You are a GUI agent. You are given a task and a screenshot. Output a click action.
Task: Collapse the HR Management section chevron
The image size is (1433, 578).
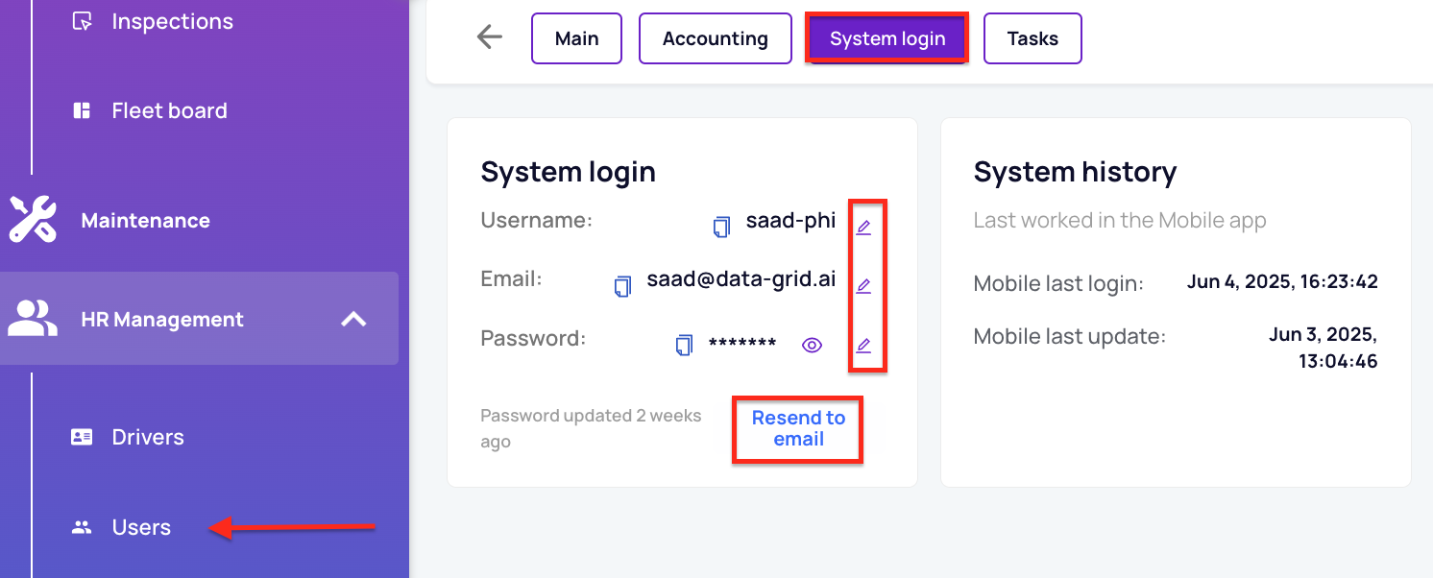click(x=354, y=319)
